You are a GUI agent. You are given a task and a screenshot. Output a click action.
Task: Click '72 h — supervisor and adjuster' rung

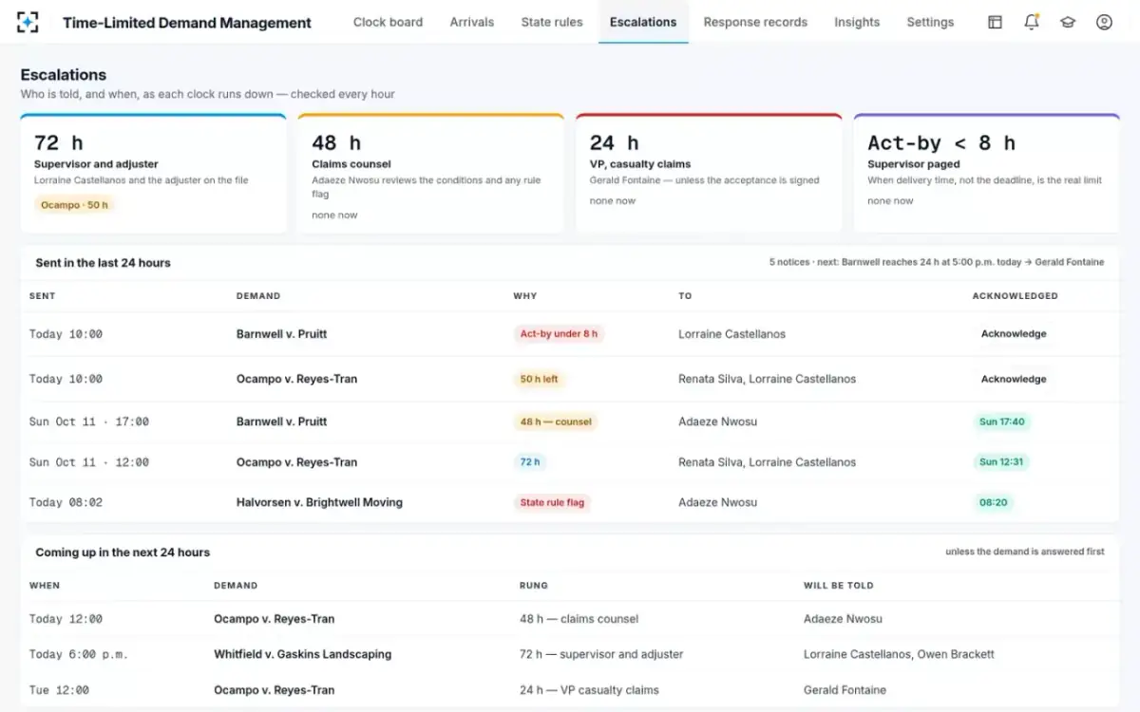601,654
